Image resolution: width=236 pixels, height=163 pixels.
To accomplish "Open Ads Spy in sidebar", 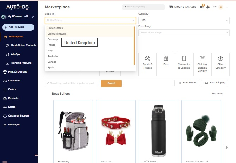I will pos(16,54).
